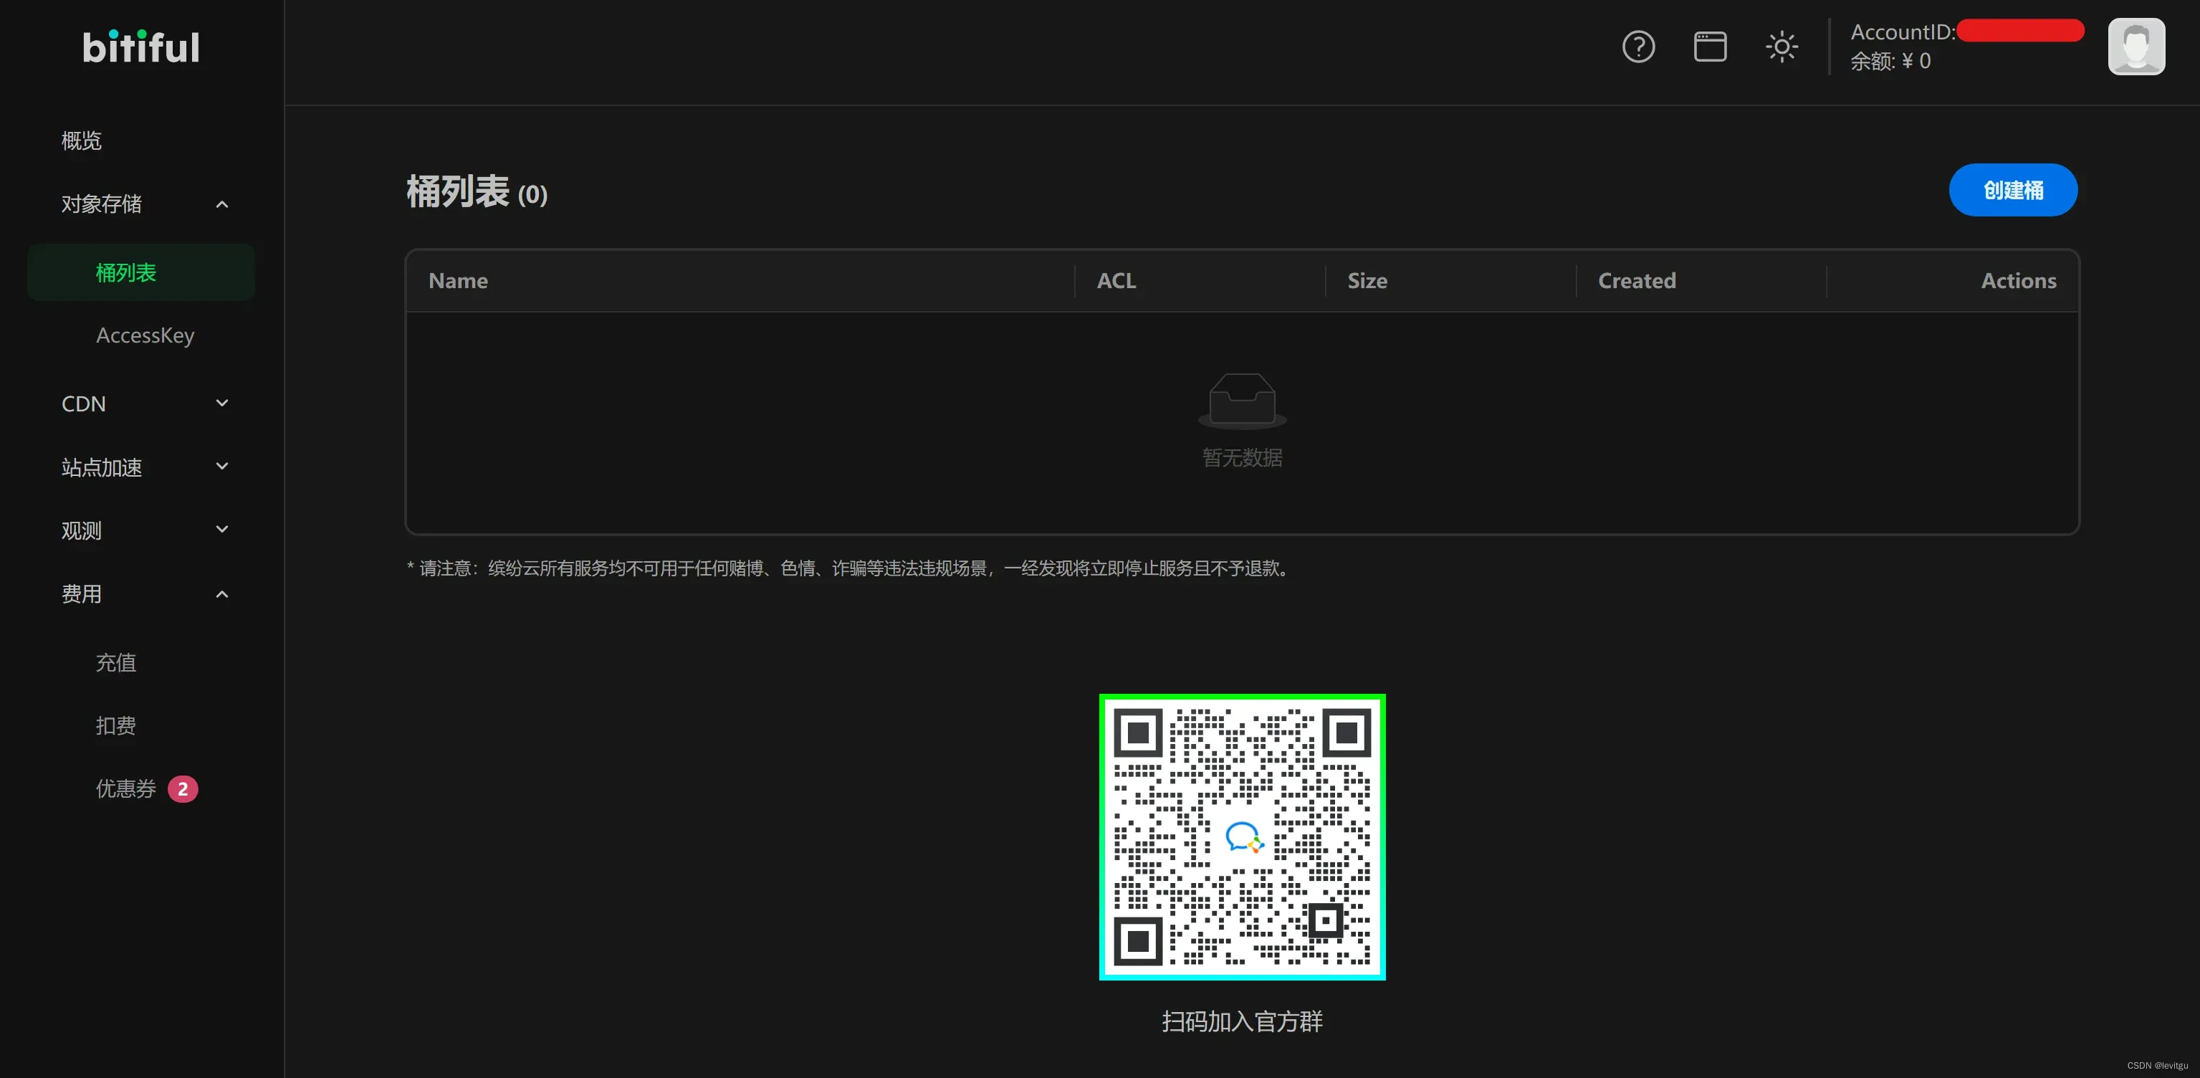Toggle the light/dark theme sun icon
Viewport: 2200px width, 1078px height.
[x=1781, y=46]
